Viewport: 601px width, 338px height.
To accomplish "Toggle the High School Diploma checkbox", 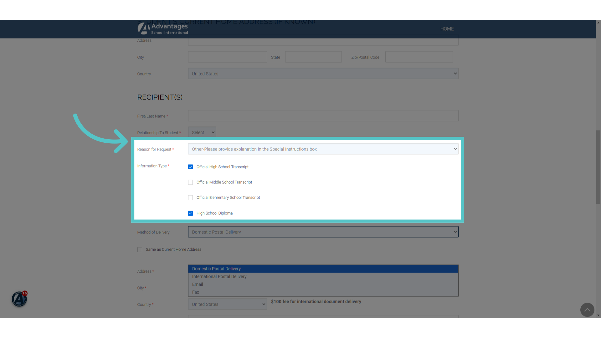I will (x=190, y=213).
